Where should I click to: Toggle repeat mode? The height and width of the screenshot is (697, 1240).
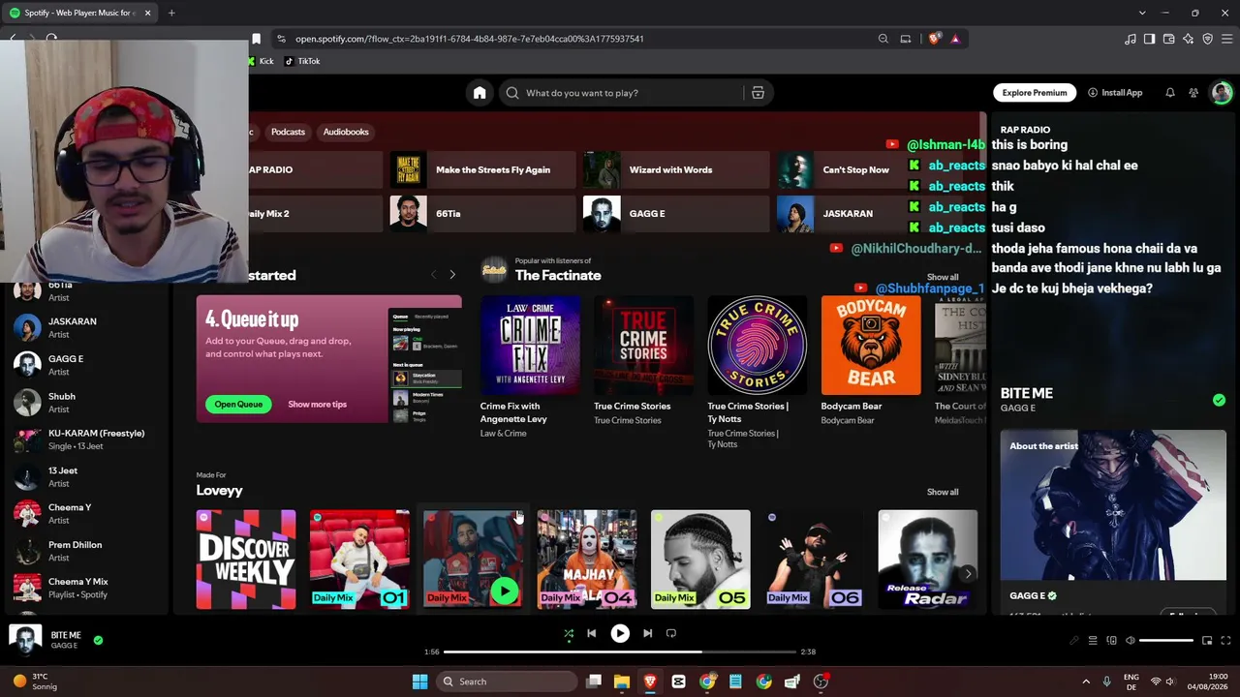pos(671,633)
